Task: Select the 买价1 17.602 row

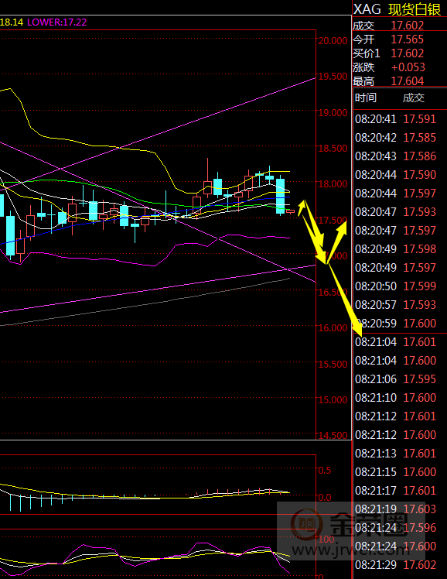Action: pyautogui.click(x=399, y=53)
